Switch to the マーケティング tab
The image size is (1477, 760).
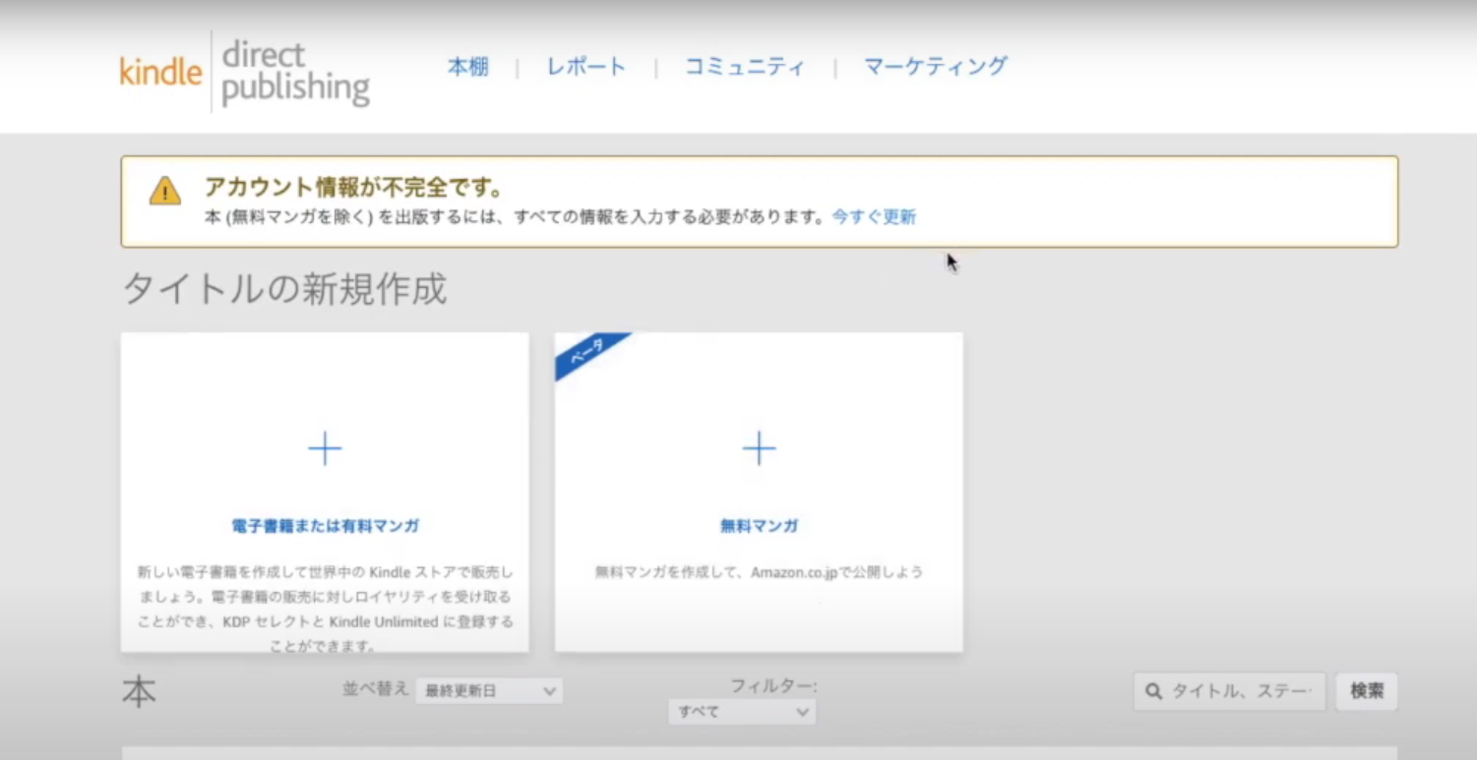tap(936, 66)
